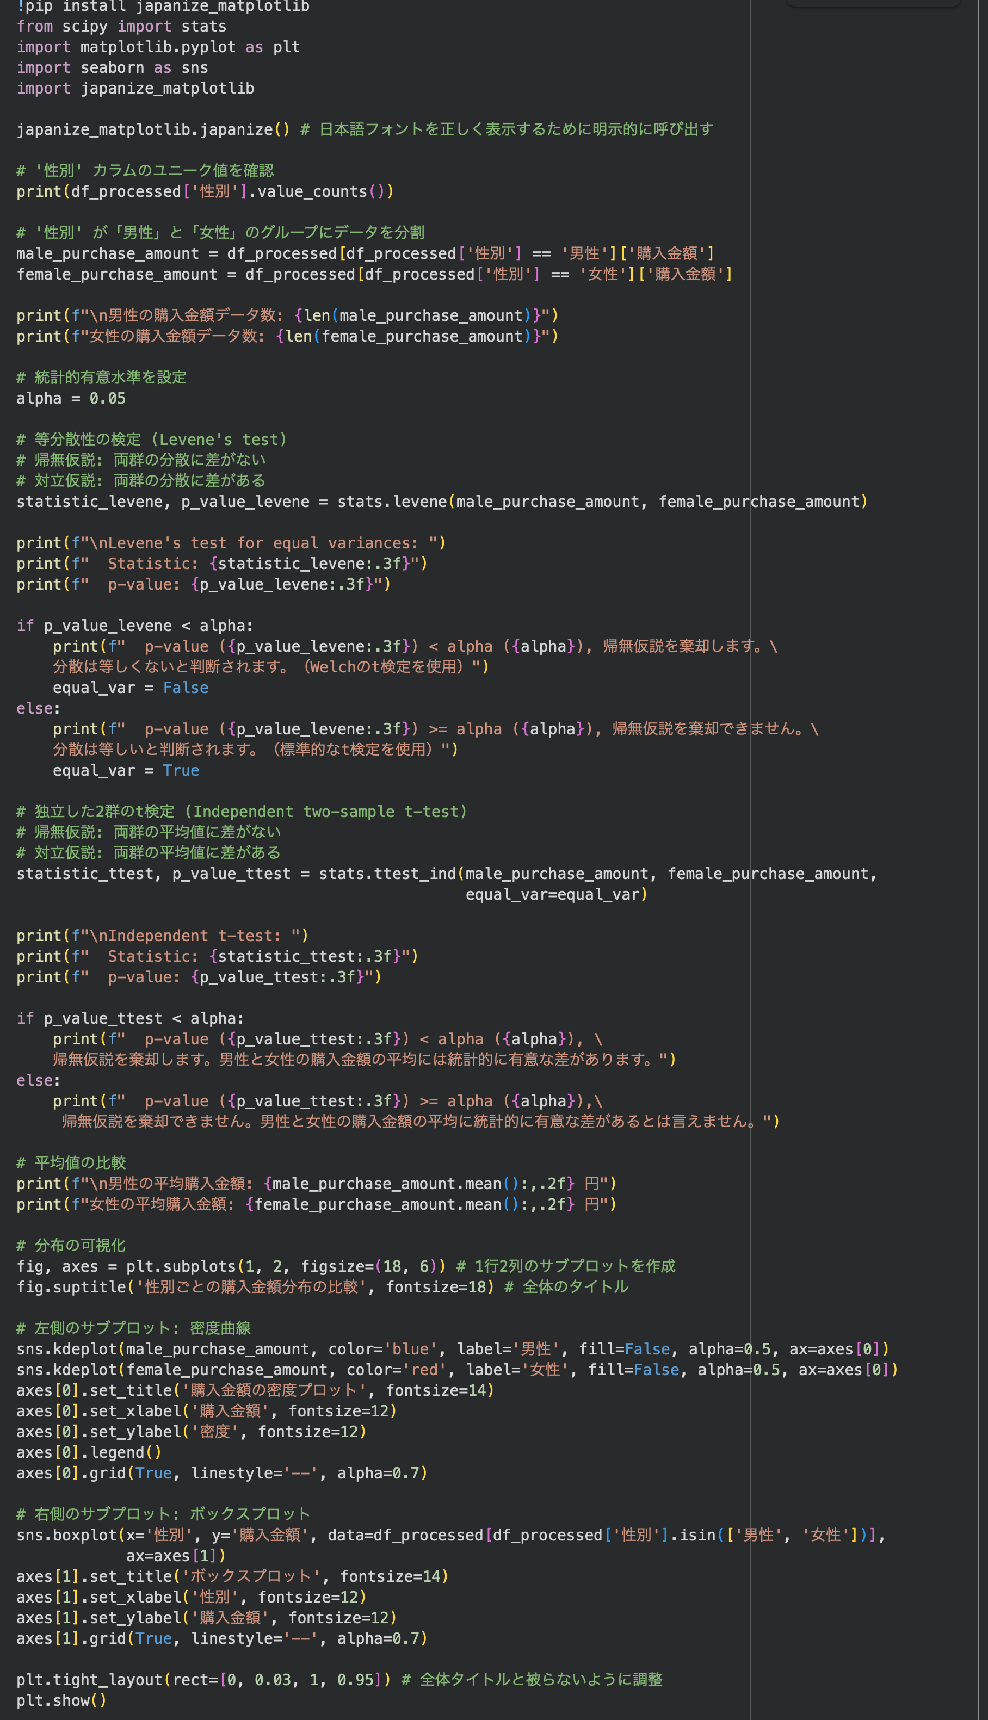Click the axes[0].set_title line
988x1720 pixels.
pyautogui.click(x=255, y=1390)
